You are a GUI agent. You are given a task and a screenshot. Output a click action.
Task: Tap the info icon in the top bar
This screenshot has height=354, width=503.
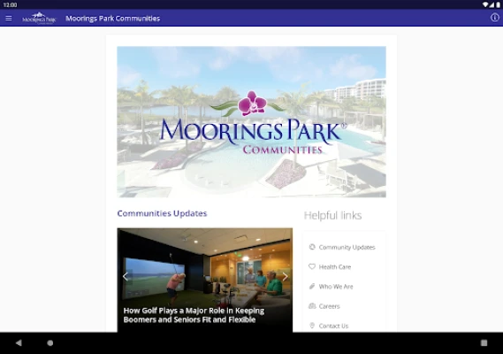(495, 18)
